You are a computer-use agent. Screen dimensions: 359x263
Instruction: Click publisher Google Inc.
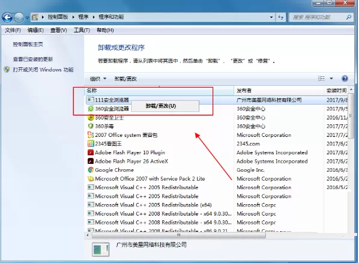click(250, 170)
